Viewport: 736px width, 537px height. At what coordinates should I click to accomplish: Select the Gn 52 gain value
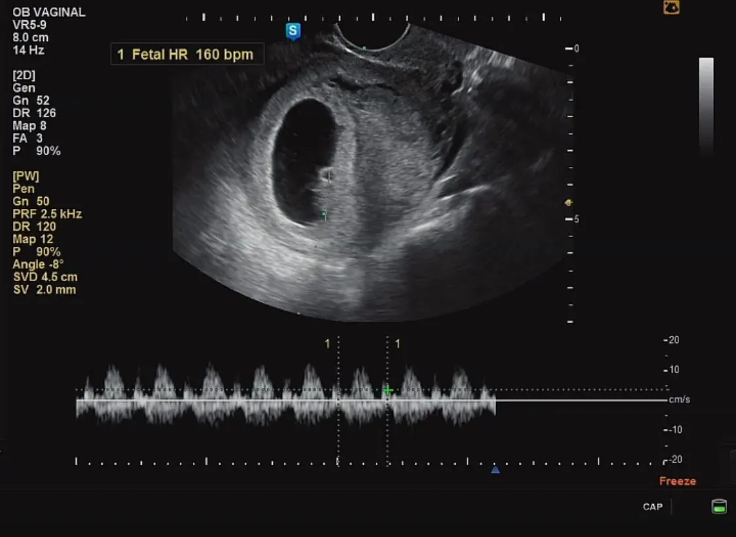pyautogui.click(x=31, y=101)
